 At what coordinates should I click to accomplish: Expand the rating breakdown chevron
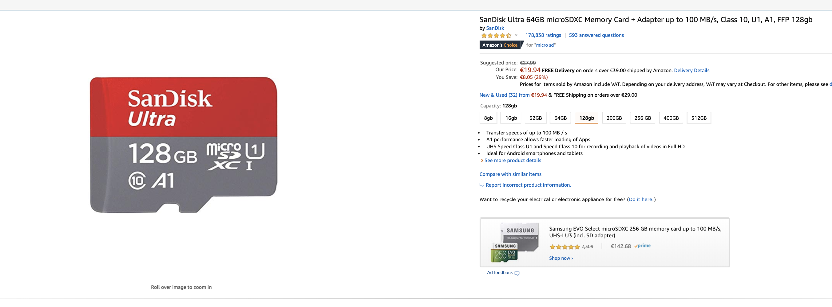[x=516, y=35]
